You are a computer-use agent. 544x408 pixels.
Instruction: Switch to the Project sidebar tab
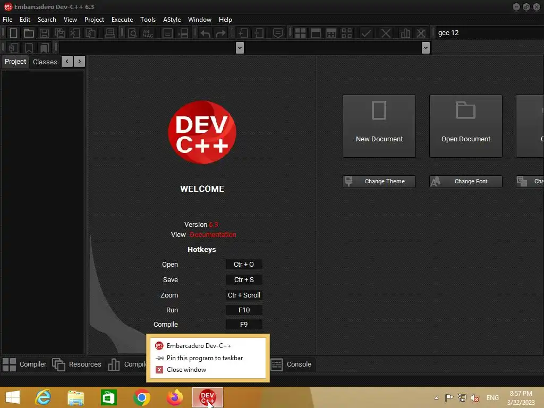tap(15, 62)
